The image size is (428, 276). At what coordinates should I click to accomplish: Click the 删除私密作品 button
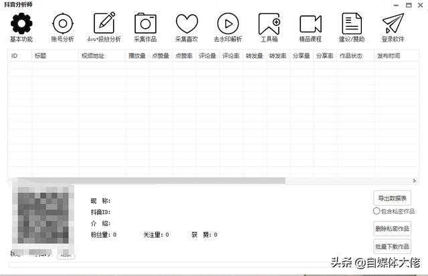tap(392, 228)
